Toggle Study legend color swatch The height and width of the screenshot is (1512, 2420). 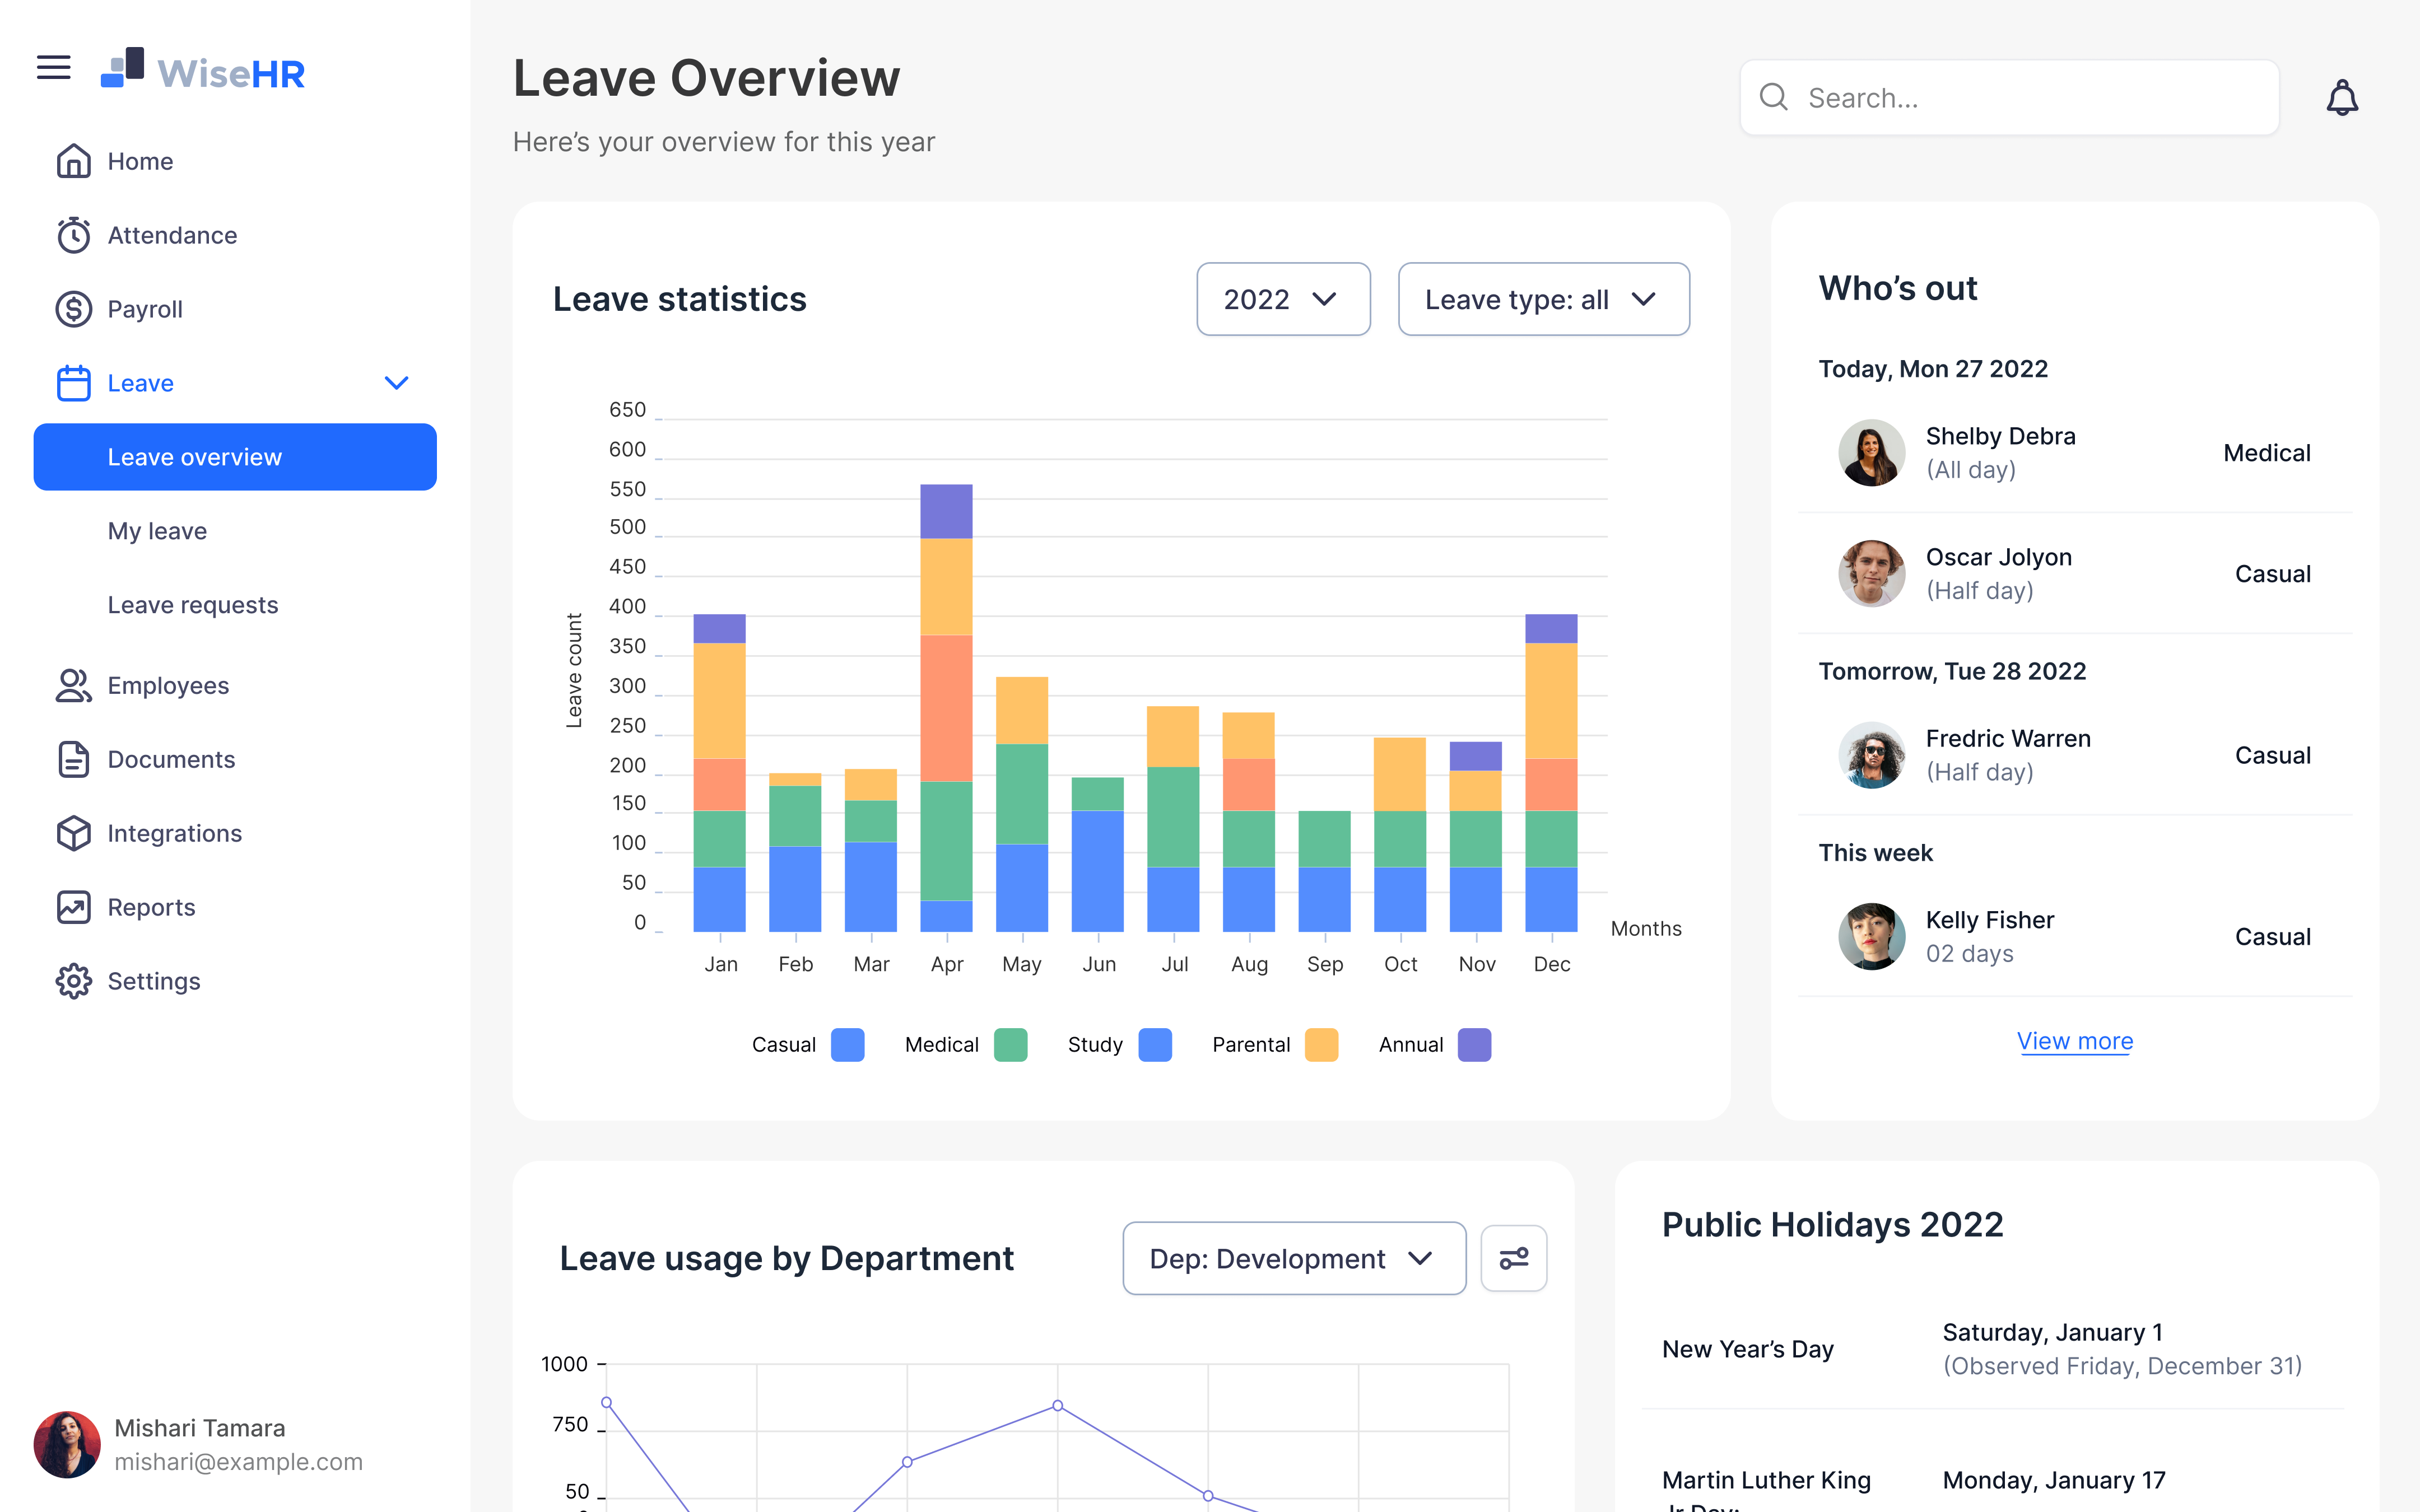pos(1155,1045)
